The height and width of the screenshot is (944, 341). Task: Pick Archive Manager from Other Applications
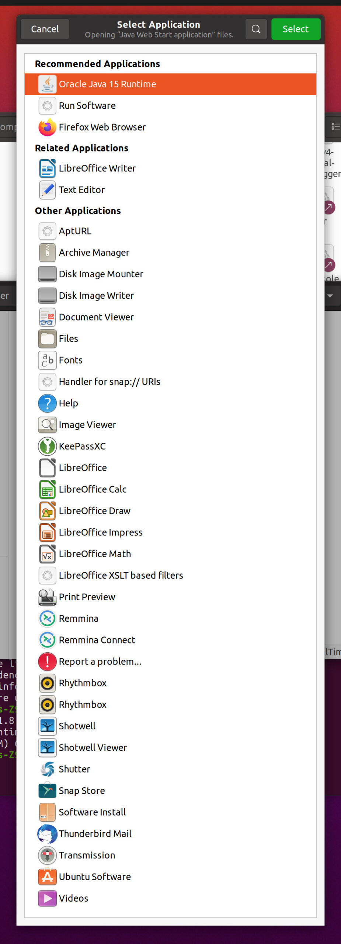(x=94, y=253)
